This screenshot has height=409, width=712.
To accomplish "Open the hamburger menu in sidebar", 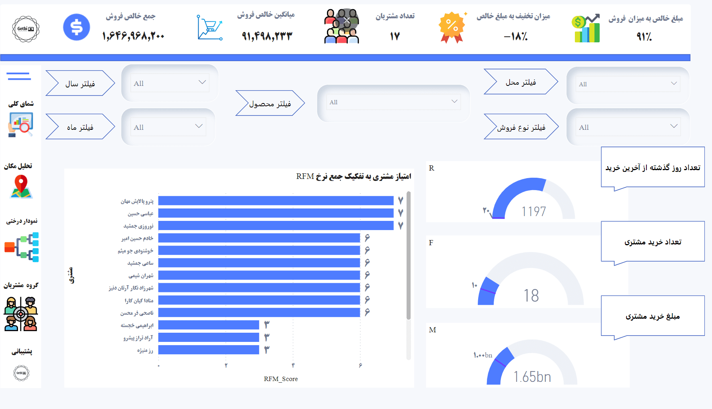I will 19,76.
